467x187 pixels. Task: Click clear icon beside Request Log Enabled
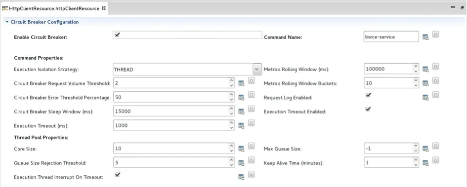tap(435, 95)
